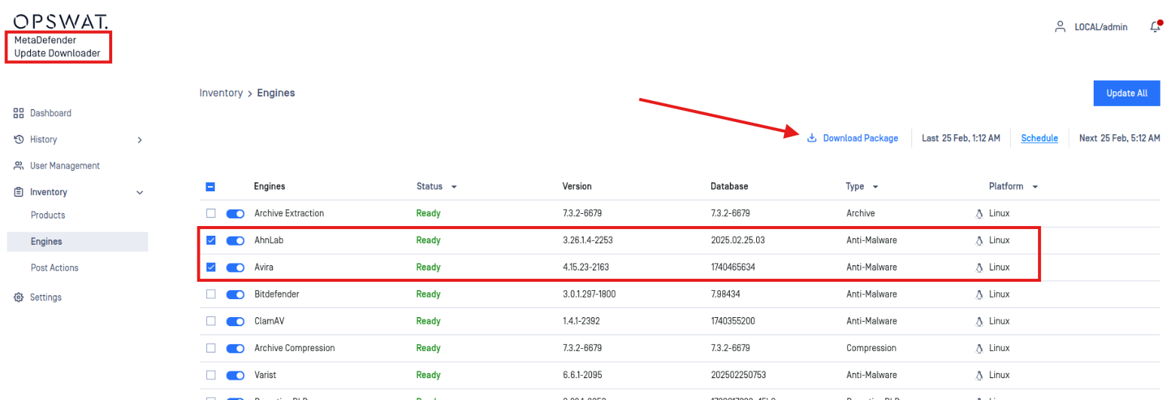Click the Linux icon in Avira row
This screenshot has width=1175, height=400.
pyautogui.click(x=979, y=267)
